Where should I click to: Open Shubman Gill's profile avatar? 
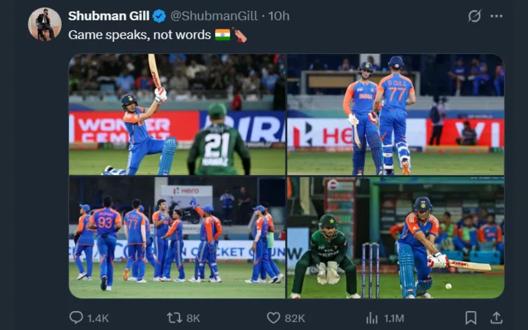click(45, 24)
